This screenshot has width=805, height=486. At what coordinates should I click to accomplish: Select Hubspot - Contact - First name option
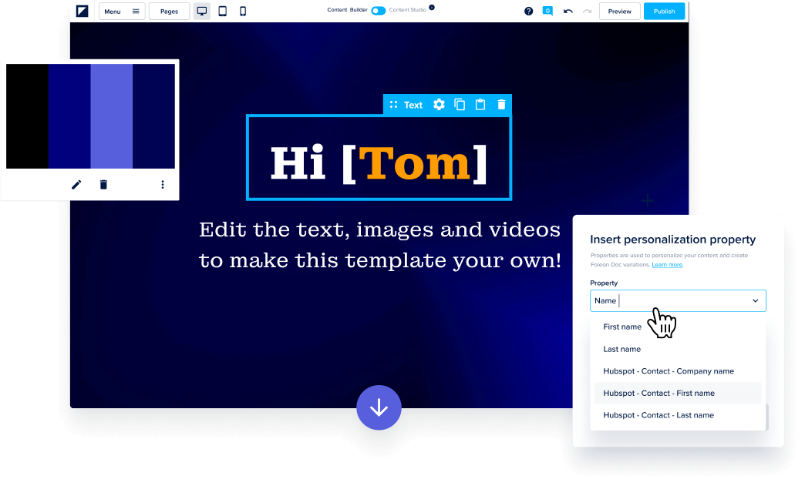point(658,394)
